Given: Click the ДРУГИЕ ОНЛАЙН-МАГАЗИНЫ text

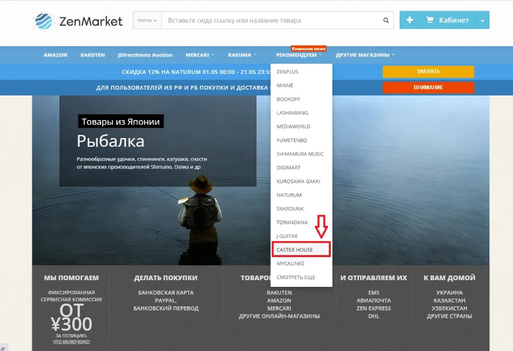Looking at the screenshot, I should (279, 316).
